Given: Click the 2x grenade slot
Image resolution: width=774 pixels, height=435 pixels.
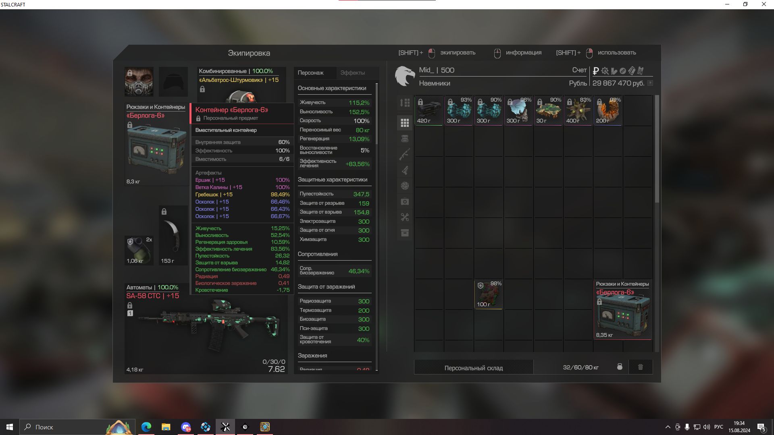Looking at the screenshot, I should point(139,250).
